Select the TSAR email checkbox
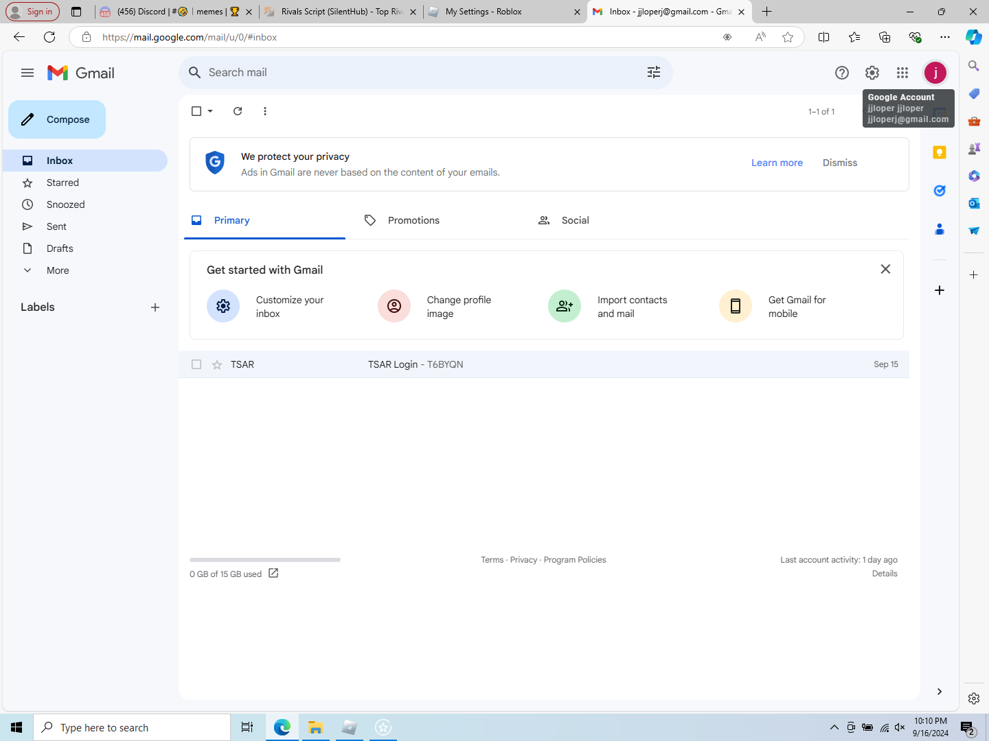989x741 pixels. point(196,364)
